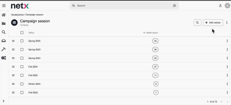The width and height of the screenshot is (231, 105).
Task: Click asset count 27 badge
Action: tap(155, 67)
